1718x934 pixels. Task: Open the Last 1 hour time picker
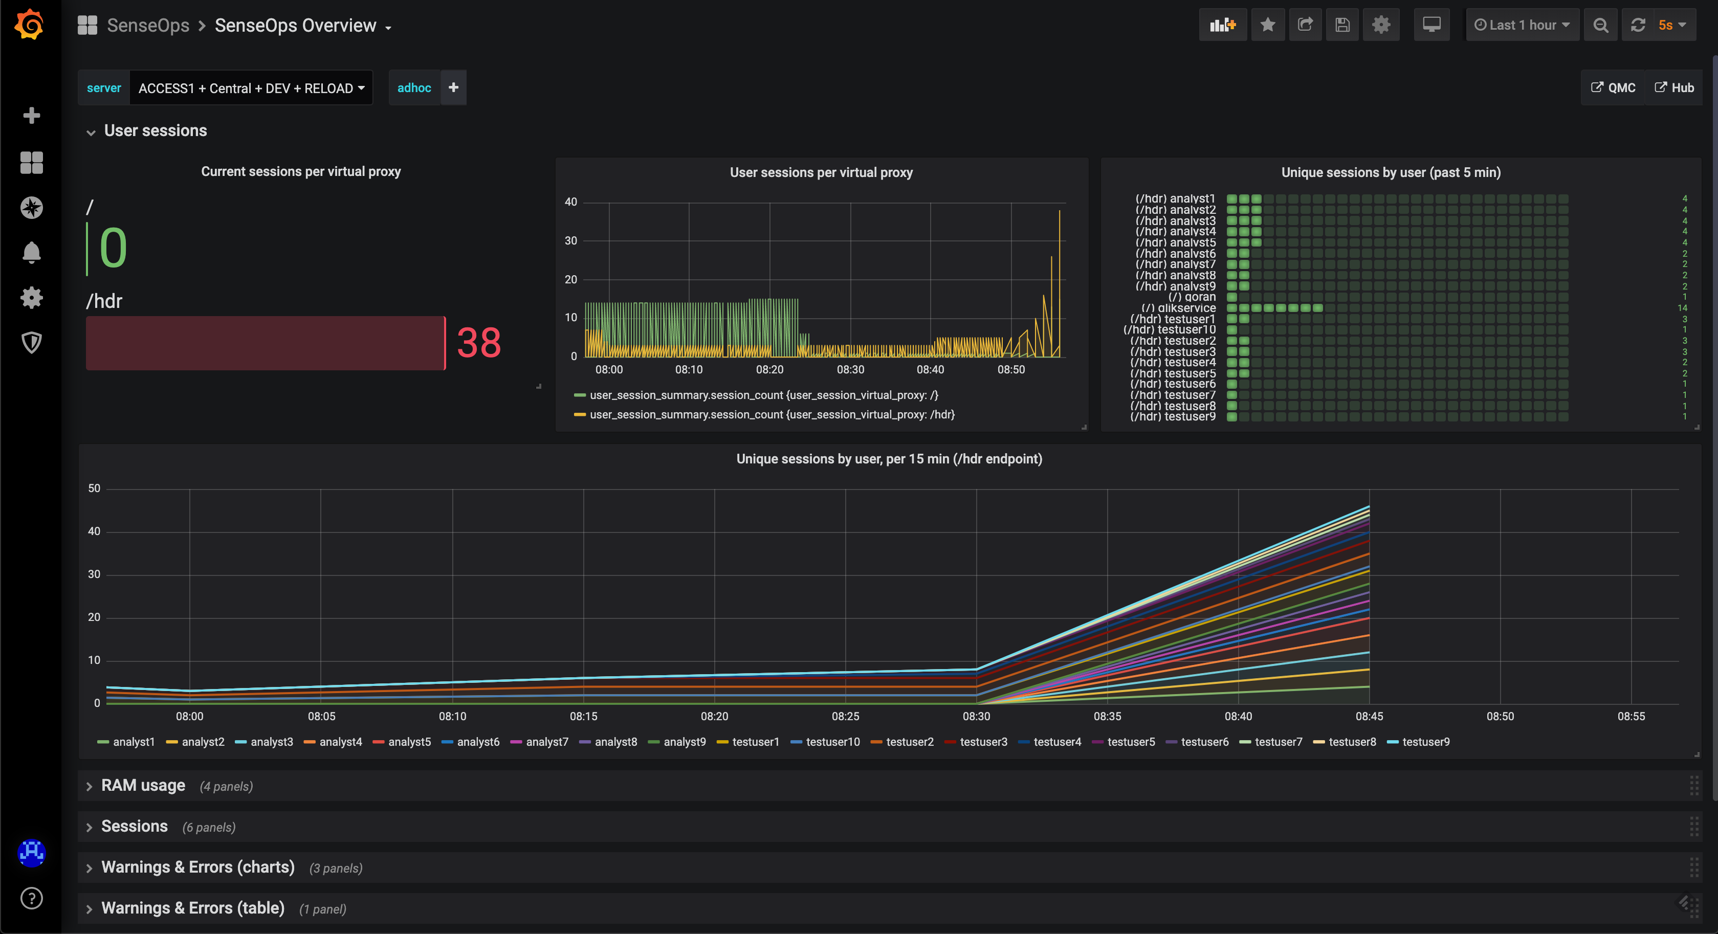[x=1522, y=26]
